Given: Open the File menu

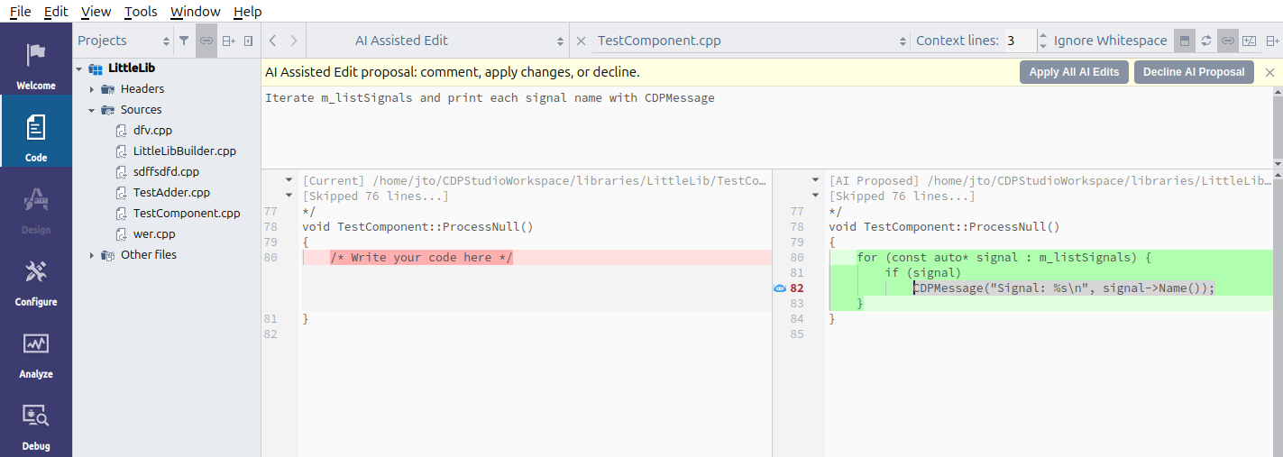Looking at the screenshot, I should pos(20,12).
